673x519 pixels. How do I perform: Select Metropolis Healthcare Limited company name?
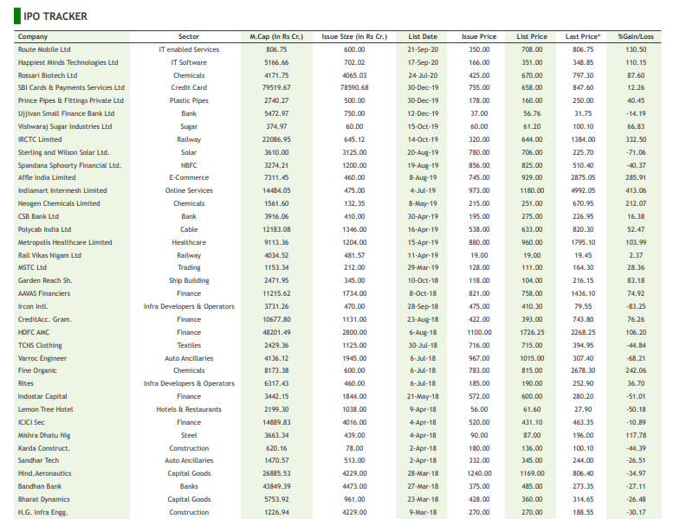65,242
